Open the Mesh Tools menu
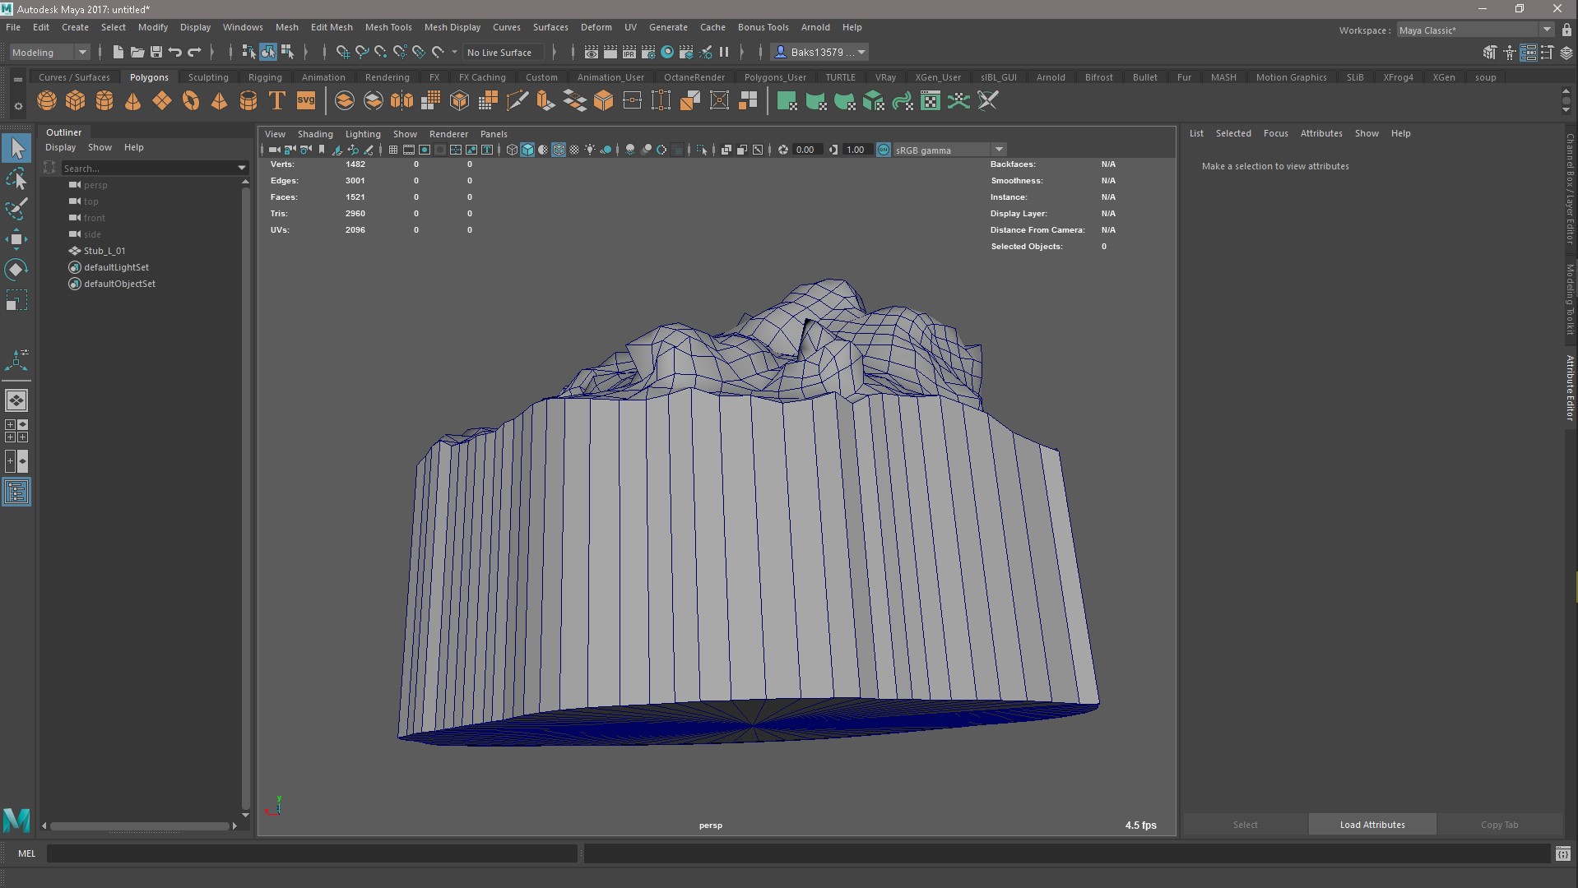 [388, 27]
